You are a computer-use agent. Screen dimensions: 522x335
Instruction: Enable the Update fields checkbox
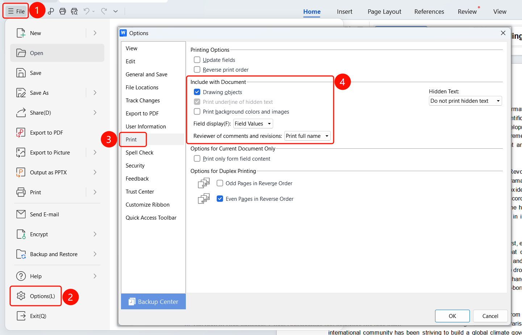[x=197, y=60]
